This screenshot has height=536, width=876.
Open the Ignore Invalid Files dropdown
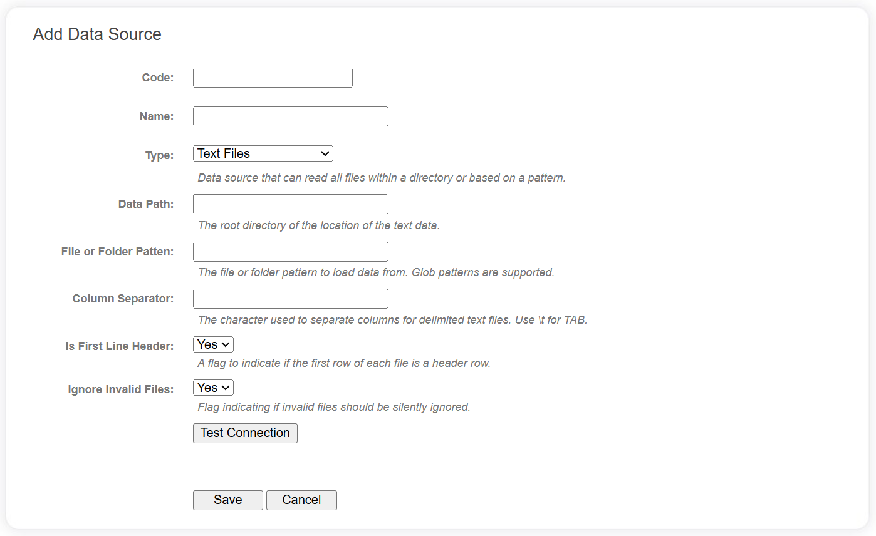pyautogui.click(x=213, y=387)
